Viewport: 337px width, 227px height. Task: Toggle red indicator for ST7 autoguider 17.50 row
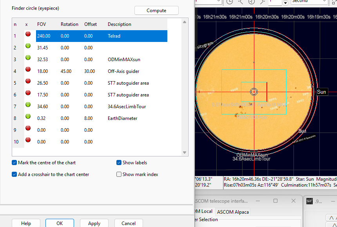[28, 93]
